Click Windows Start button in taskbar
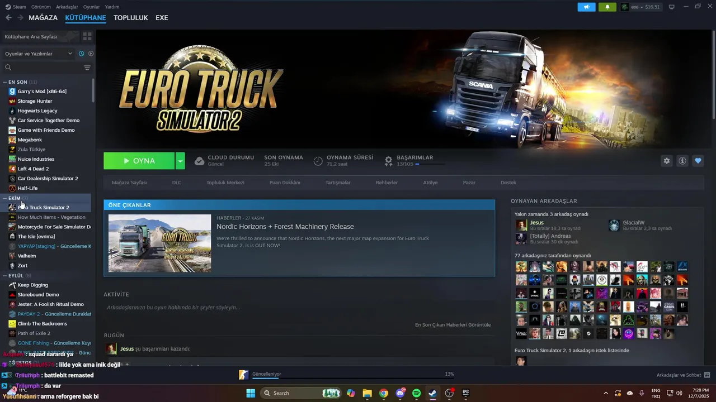The image size is (716, 402). pos(251,393)
